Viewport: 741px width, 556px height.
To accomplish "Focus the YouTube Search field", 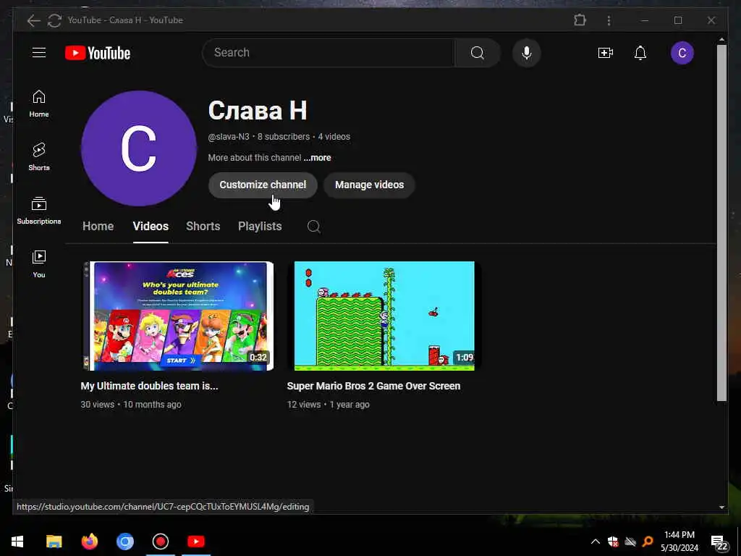I will click(x=329, y=52).
